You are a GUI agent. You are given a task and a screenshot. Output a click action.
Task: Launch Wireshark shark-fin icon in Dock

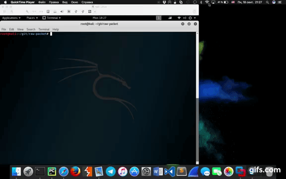click(x=193, y=172)
